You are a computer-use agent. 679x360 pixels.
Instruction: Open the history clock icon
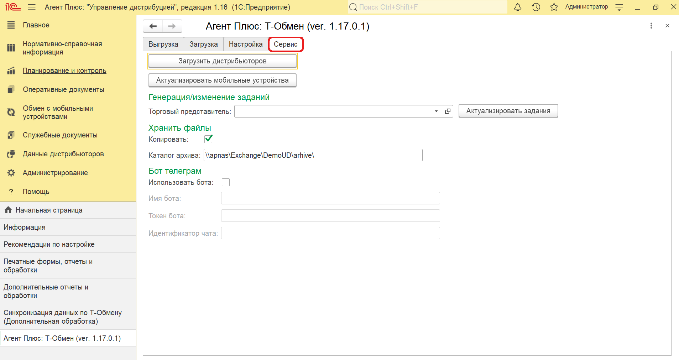coord(536,7)
